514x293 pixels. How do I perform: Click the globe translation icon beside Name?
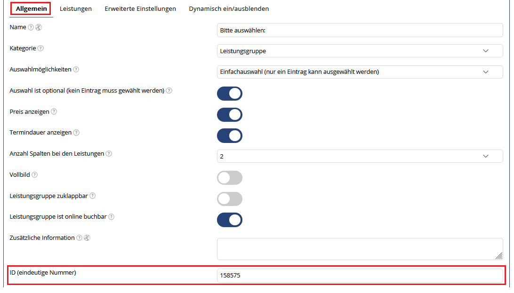[x=39, y=27]
